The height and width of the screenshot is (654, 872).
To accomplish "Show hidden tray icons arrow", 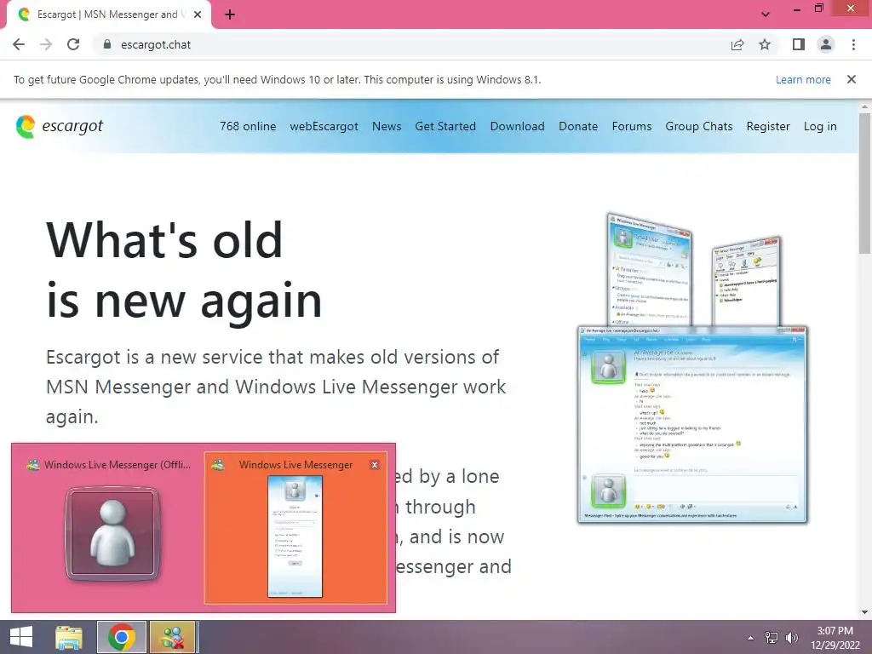I will pos(751,638).
